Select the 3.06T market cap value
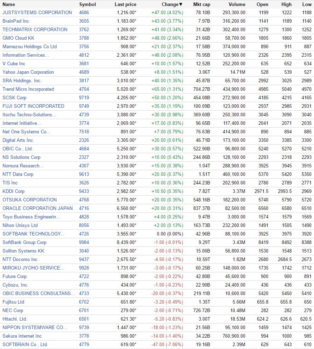Image resolution: width=314 pixels, height=349 pixels. [204, 72]
